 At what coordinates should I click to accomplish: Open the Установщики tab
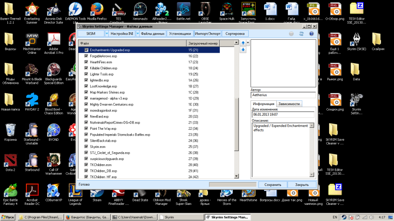[180, 33]
